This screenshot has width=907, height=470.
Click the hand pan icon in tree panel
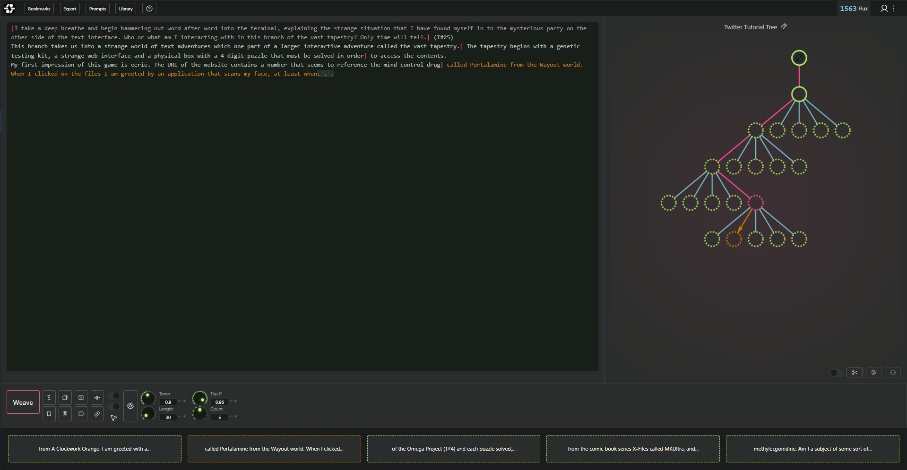coord(873,373)
